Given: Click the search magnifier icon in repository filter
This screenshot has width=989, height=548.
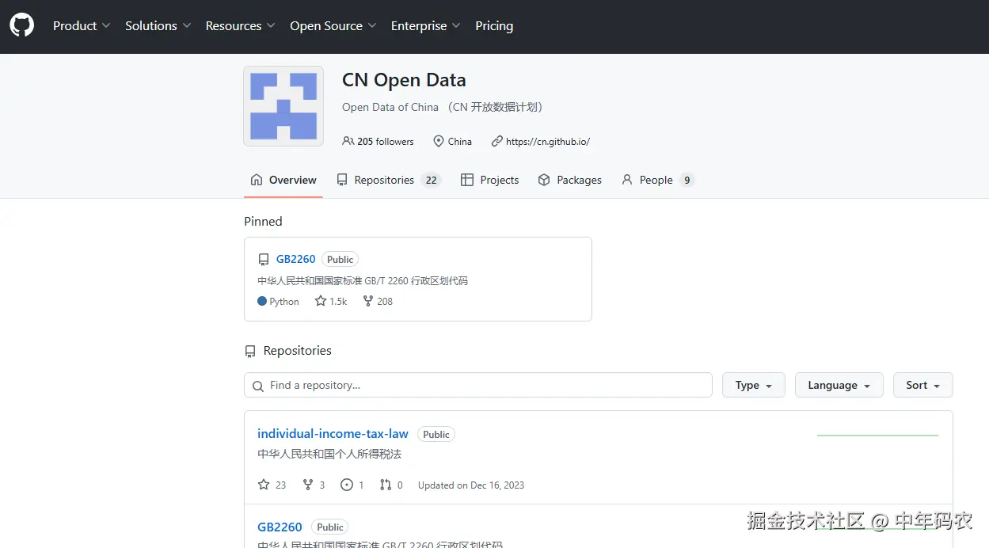Looking at the screenshot, I should (258, 386).
